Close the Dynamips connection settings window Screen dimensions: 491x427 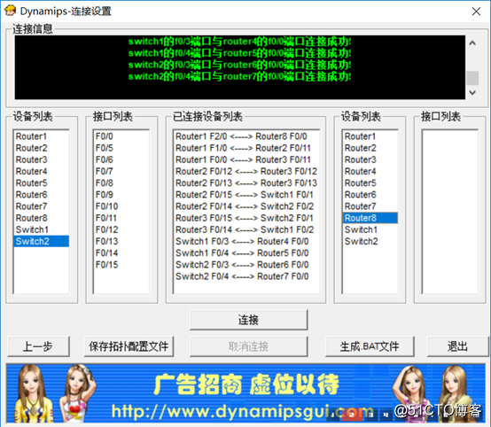click(476, 12)
